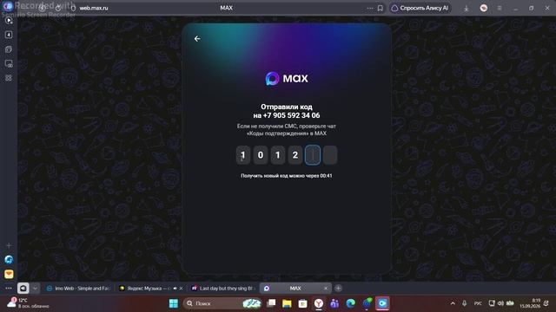Open the three-dots menu left of the tab bar
The width and height of the screenshot is (556, 312).
pos(9,289)
